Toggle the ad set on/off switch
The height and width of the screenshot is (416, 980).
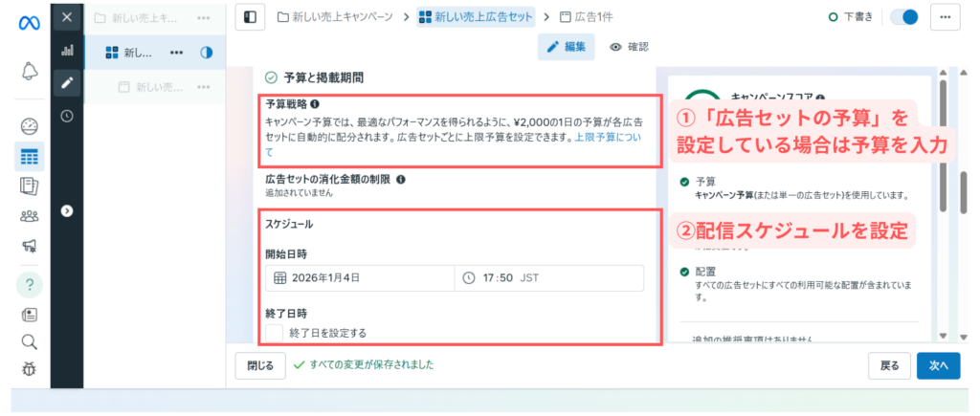(x=903, y=17)
